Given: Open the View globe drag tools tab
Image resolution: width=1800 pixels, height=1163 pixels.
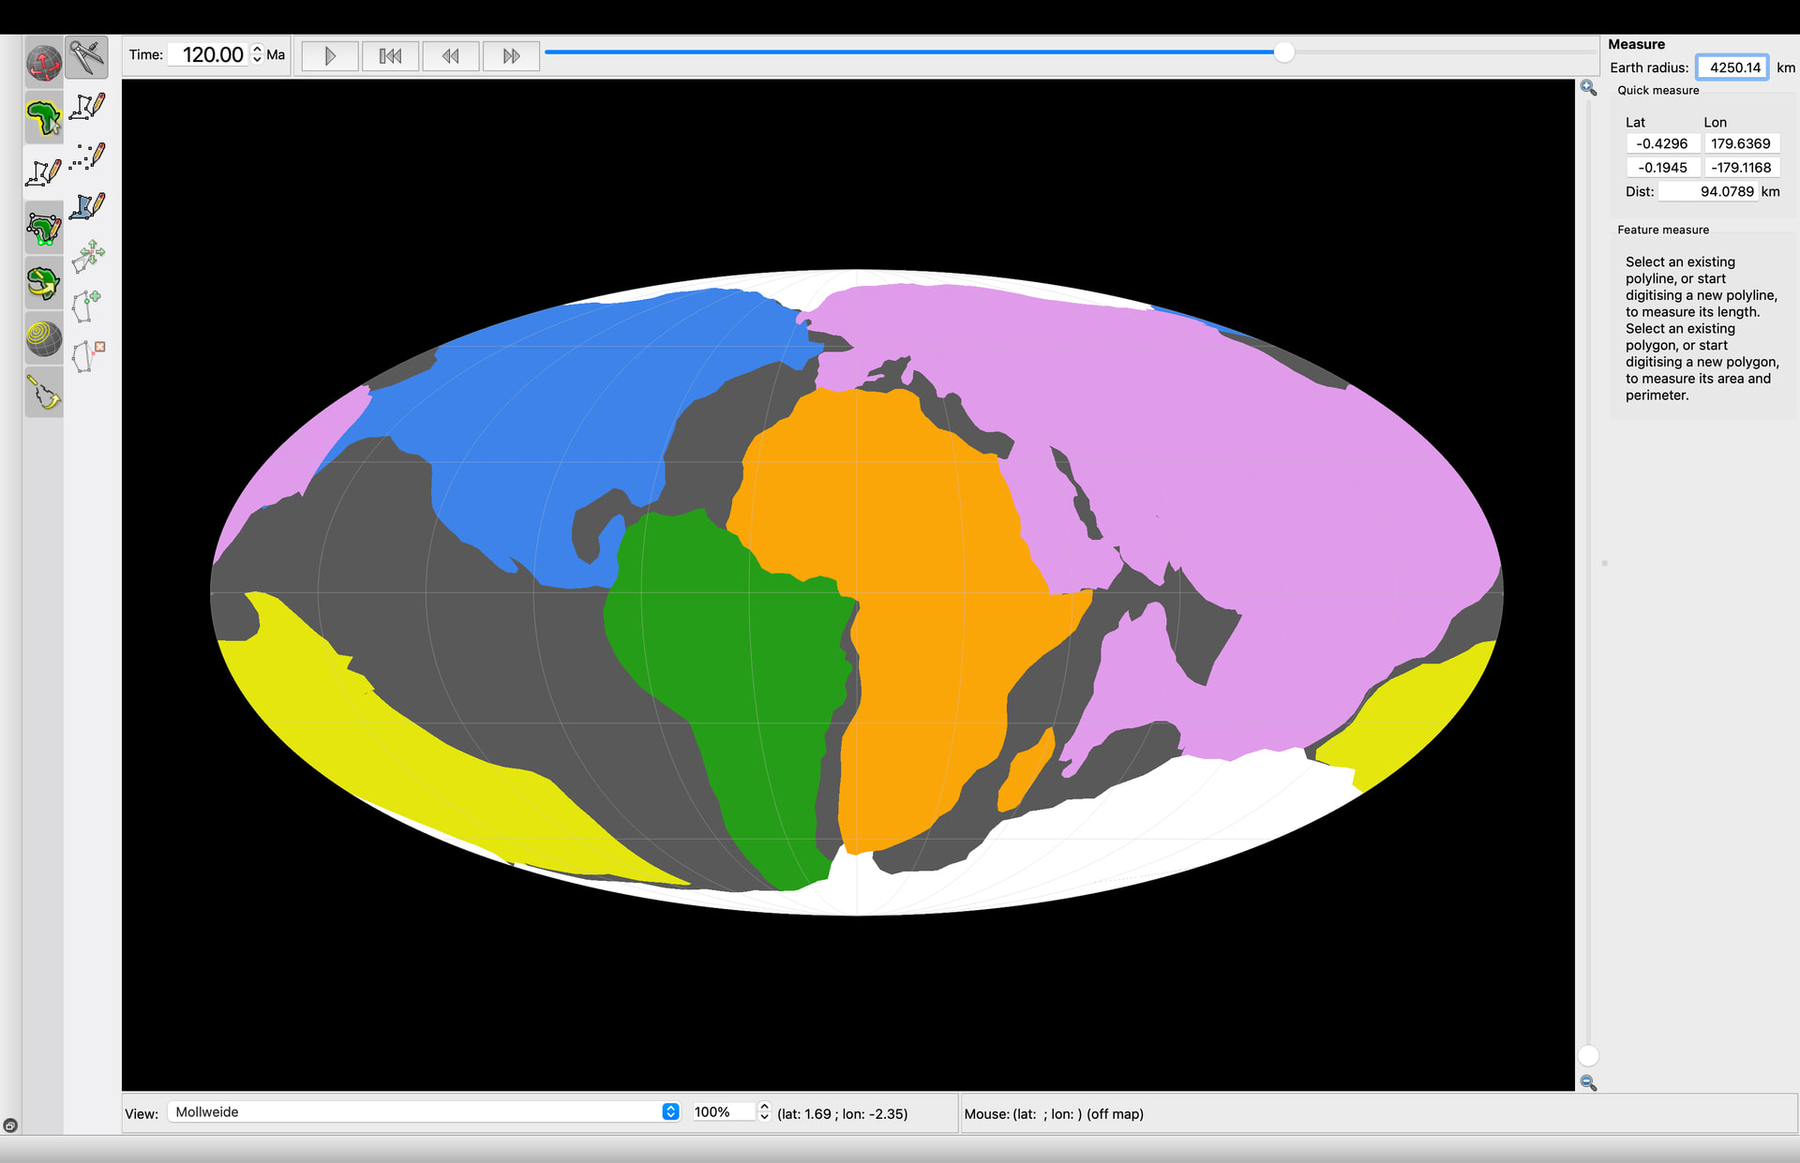Looking at the screenshot, I should 43,64.
